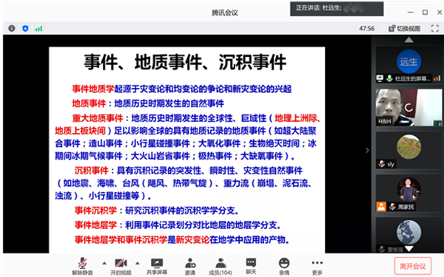Open the 表情 emoji reactions
This screenshot has height=277, width=444.
(x=284, y=266)
